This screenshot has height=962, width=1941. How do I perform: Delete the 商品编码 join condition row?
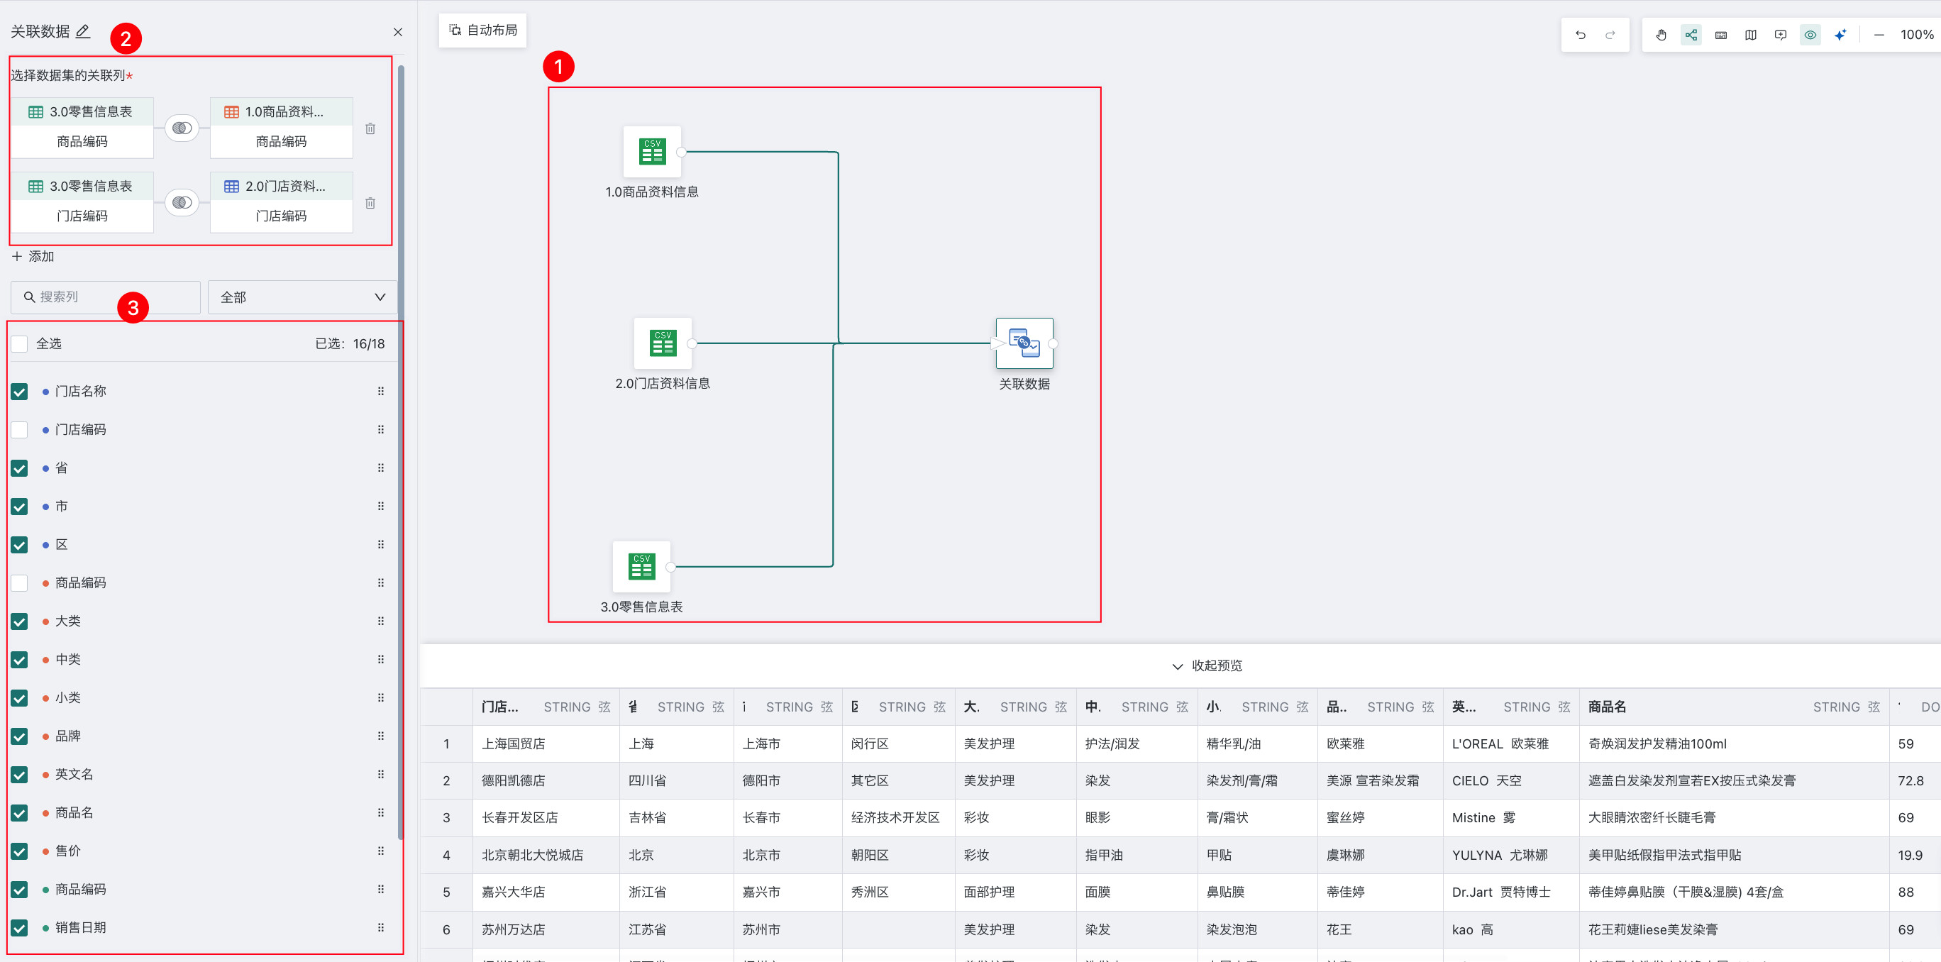[370, 128]
